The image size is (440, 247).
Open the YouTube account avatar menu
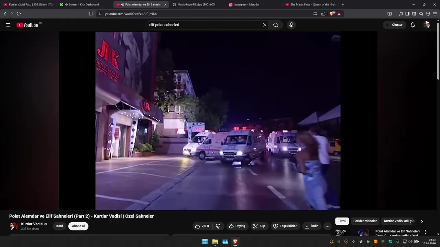tap(426, 25)
